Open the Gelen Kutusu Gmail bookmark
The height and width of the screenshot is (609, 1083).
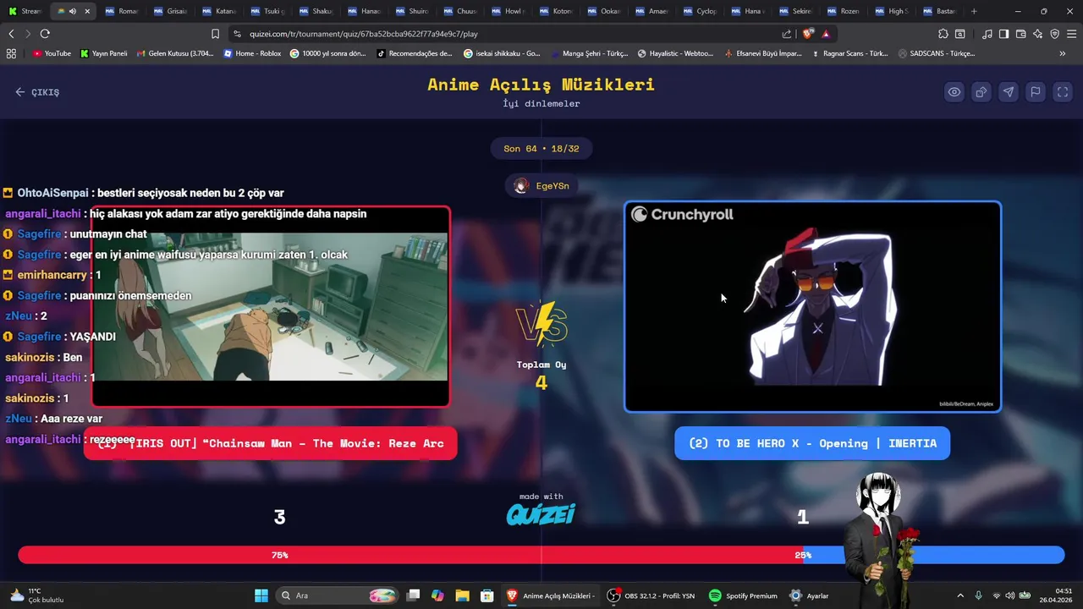tap(174, 53)
